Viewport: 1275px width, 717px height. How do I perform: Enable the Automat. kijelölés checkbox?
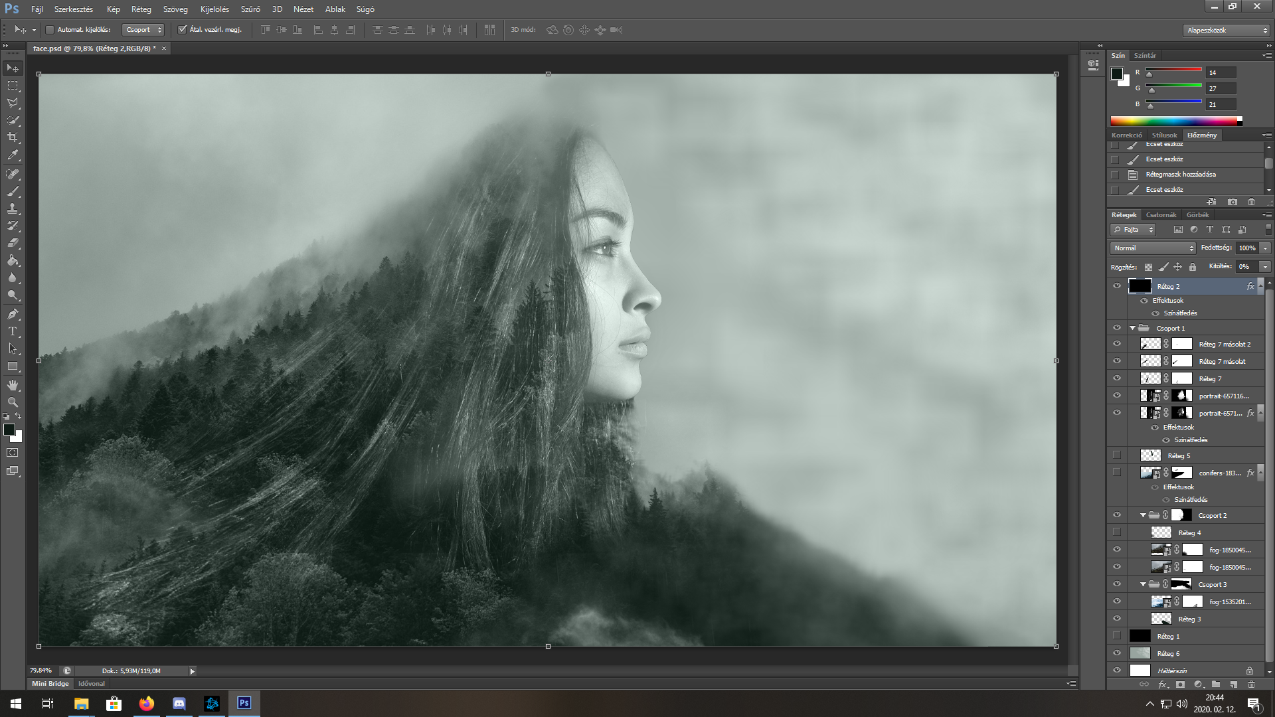(50, 30)
